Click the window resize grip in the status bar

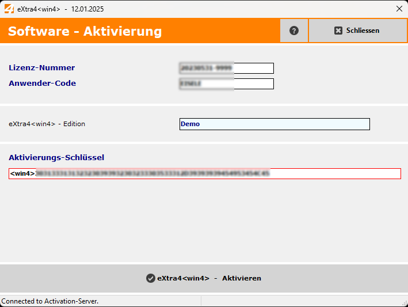click(x=405, y=303)
